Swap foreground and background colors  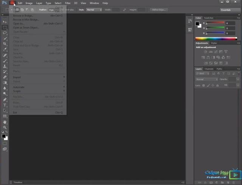pyautogui.click(x=6, y=132)
